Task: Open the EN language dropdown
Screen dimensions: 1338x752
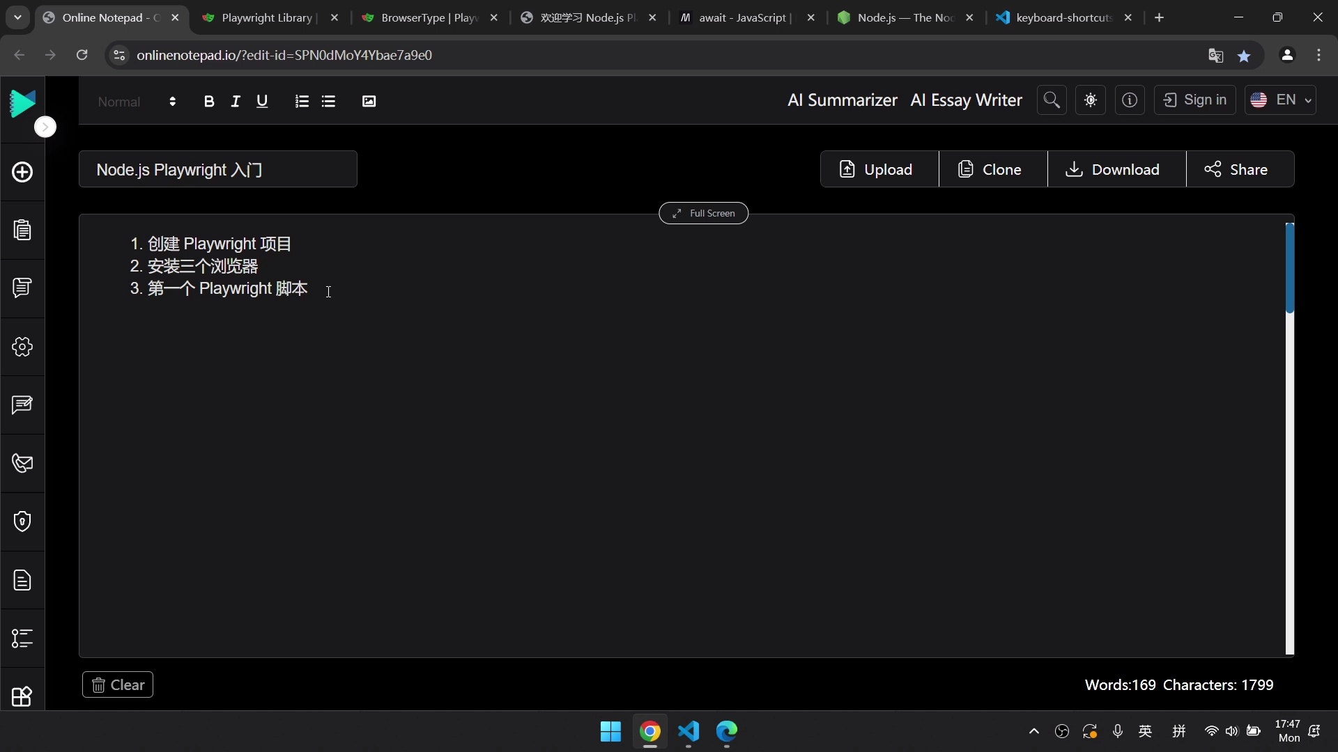Action: (1281, 100)
